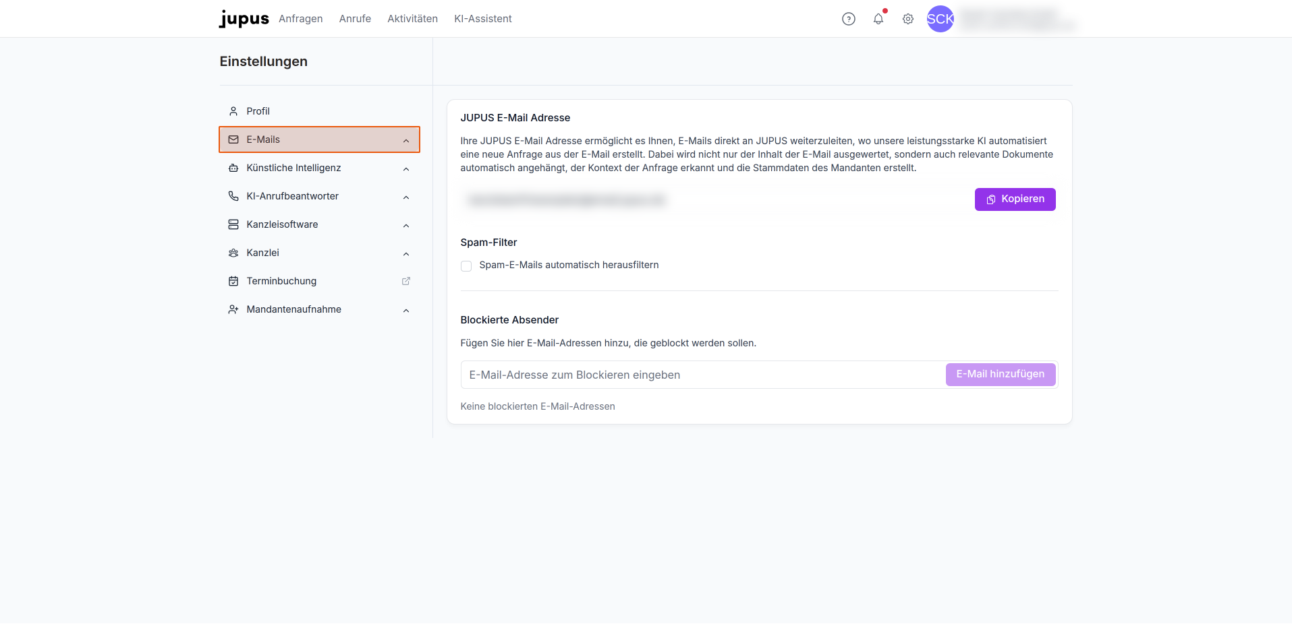Expand the Mandantenaufnahme chevron

click(x=406, y=310)
